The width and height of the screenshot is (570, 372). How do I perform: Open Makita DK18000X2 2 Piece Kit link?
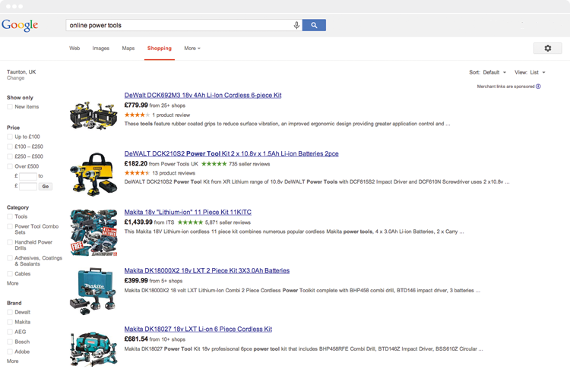click(207, 270)
